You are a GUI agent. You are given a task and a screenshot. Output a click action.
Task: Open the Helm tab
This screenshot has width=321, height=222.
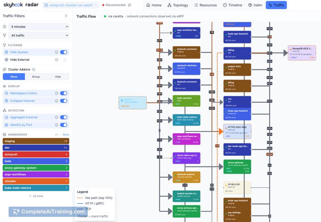point(255,5)
